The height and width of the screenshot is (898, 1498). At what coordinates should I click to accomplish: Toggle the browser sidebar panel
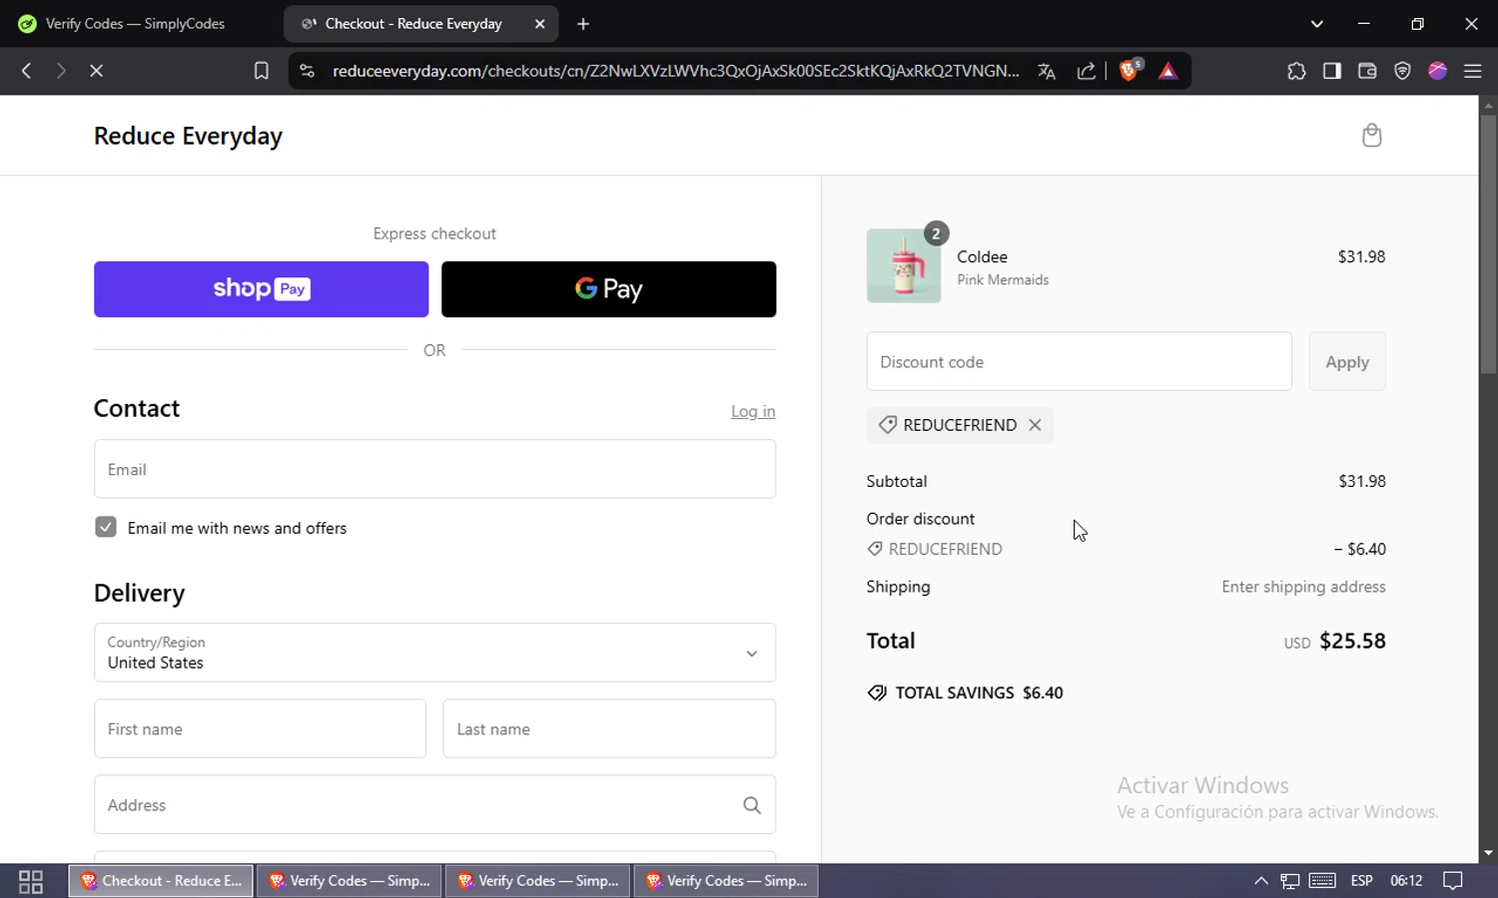1332,71
